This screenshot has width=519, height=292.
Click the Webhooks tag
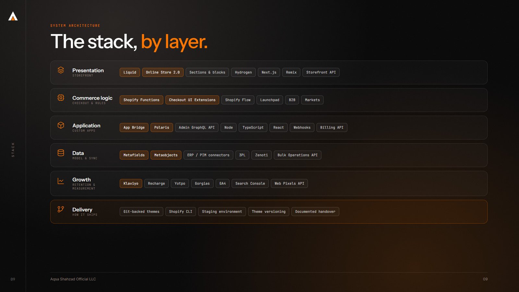coord(302,128)
